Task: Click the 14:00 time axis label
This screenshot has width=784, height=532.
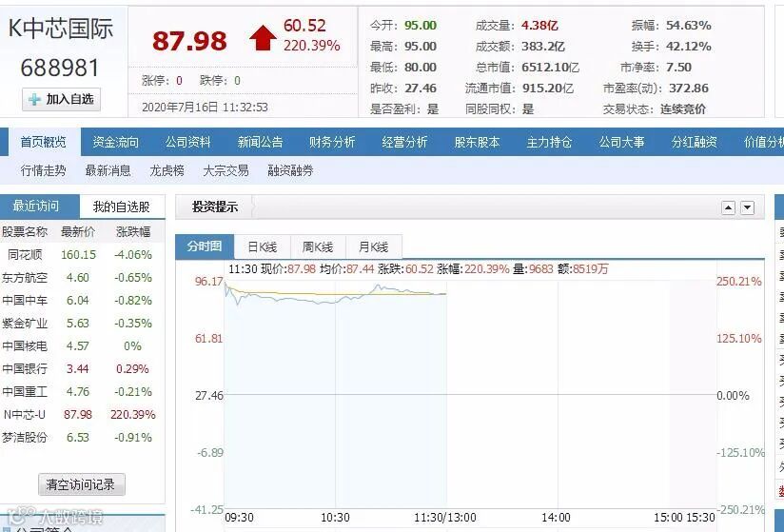Action: pyautogui.click(x=556, y=518)
